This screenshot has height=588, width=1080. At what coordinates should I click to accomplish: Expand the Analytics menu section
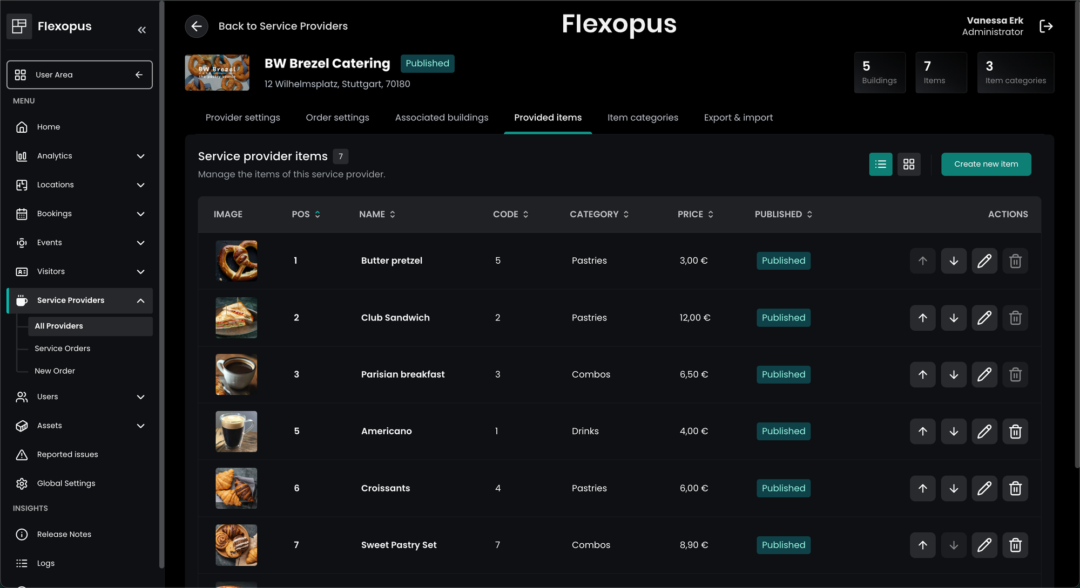click(x=140, y=156)
